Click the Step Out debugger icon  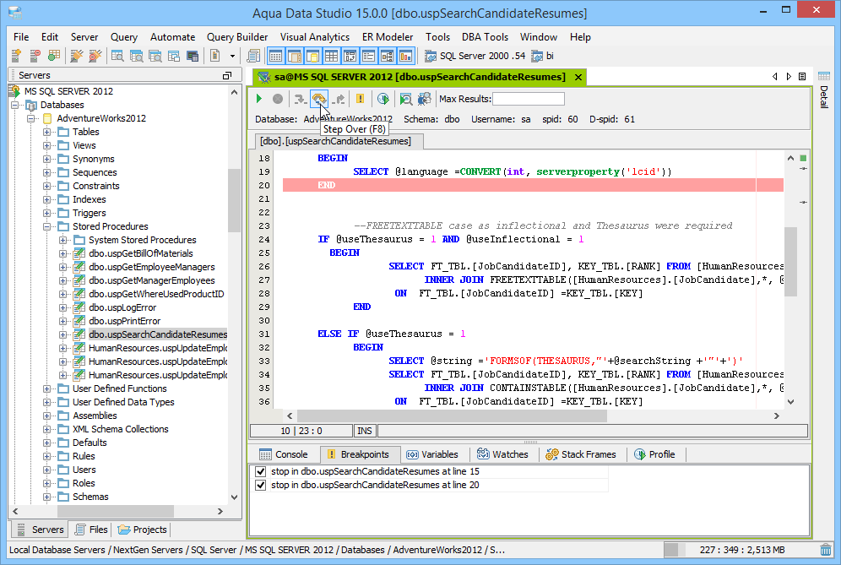click(x=339, y=99)
